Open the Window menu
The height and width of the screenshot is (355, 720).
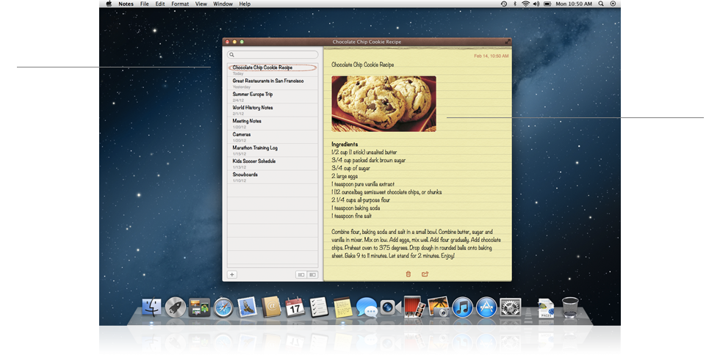(223, 4)
